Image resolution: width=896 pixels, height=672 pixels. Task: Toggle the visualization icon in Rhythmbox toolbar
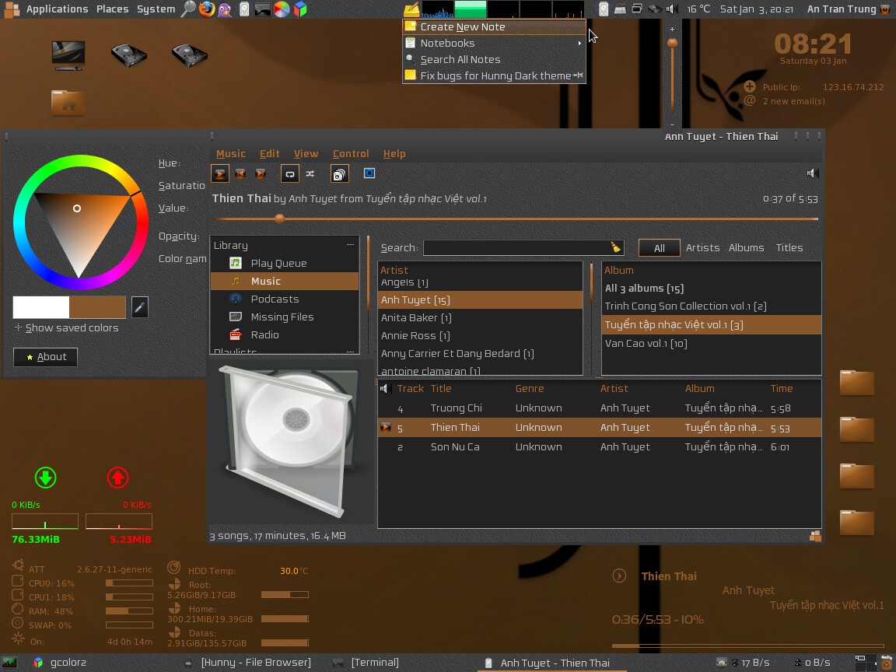pos(369,173)
